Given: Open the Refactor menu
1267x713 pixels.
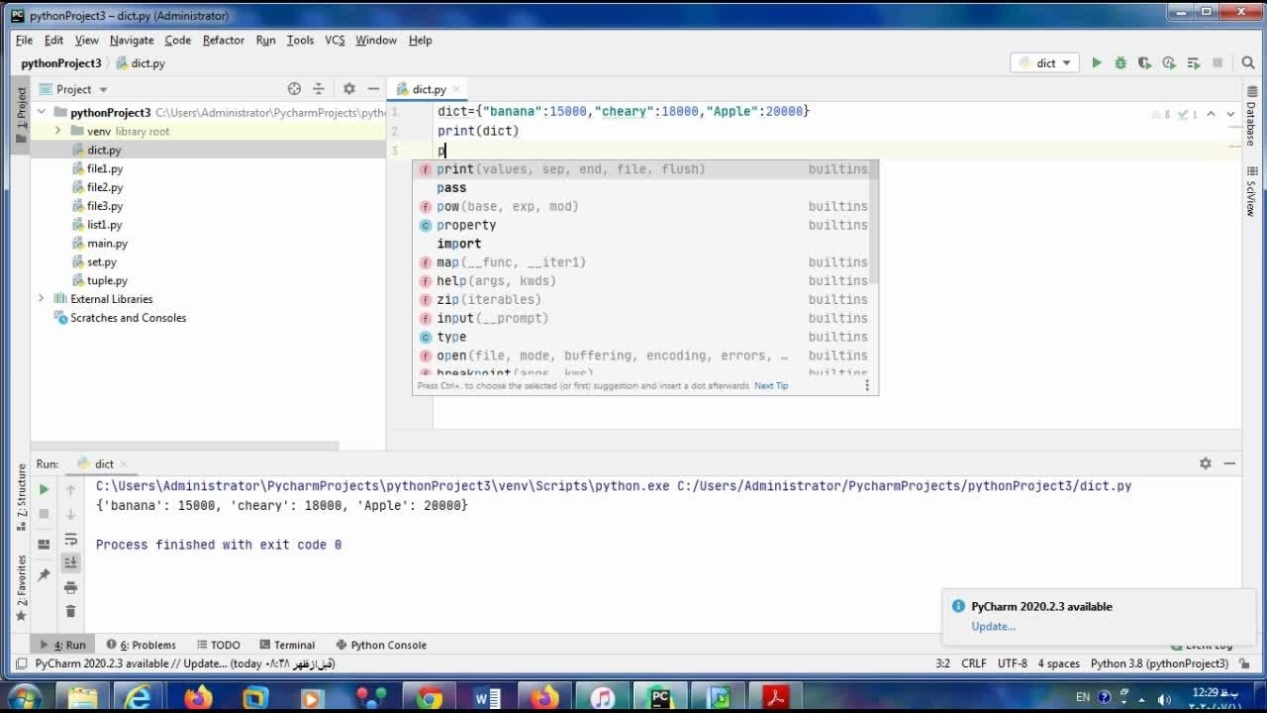Looking at the screenshot, I should point(223,40).
